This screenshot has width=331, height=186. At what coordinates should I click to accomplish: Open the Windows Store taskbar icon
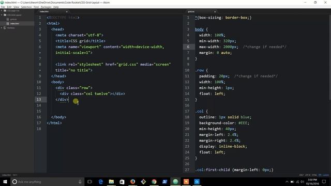pos(122,182)
